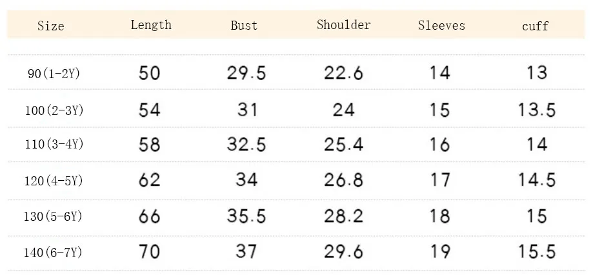Click the length value 50
This screenshot has height=279, width=602.
[x=149, y=72]
